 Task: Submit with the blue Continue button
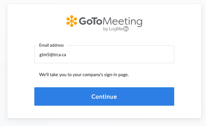point(104,96)
